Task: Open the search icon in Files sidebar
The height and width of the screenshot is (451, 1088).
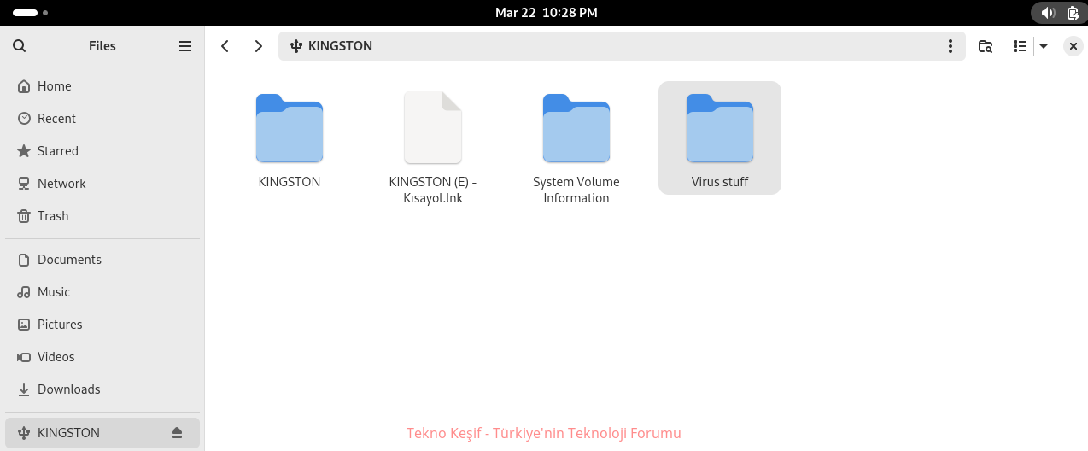Action: point(20,46)
